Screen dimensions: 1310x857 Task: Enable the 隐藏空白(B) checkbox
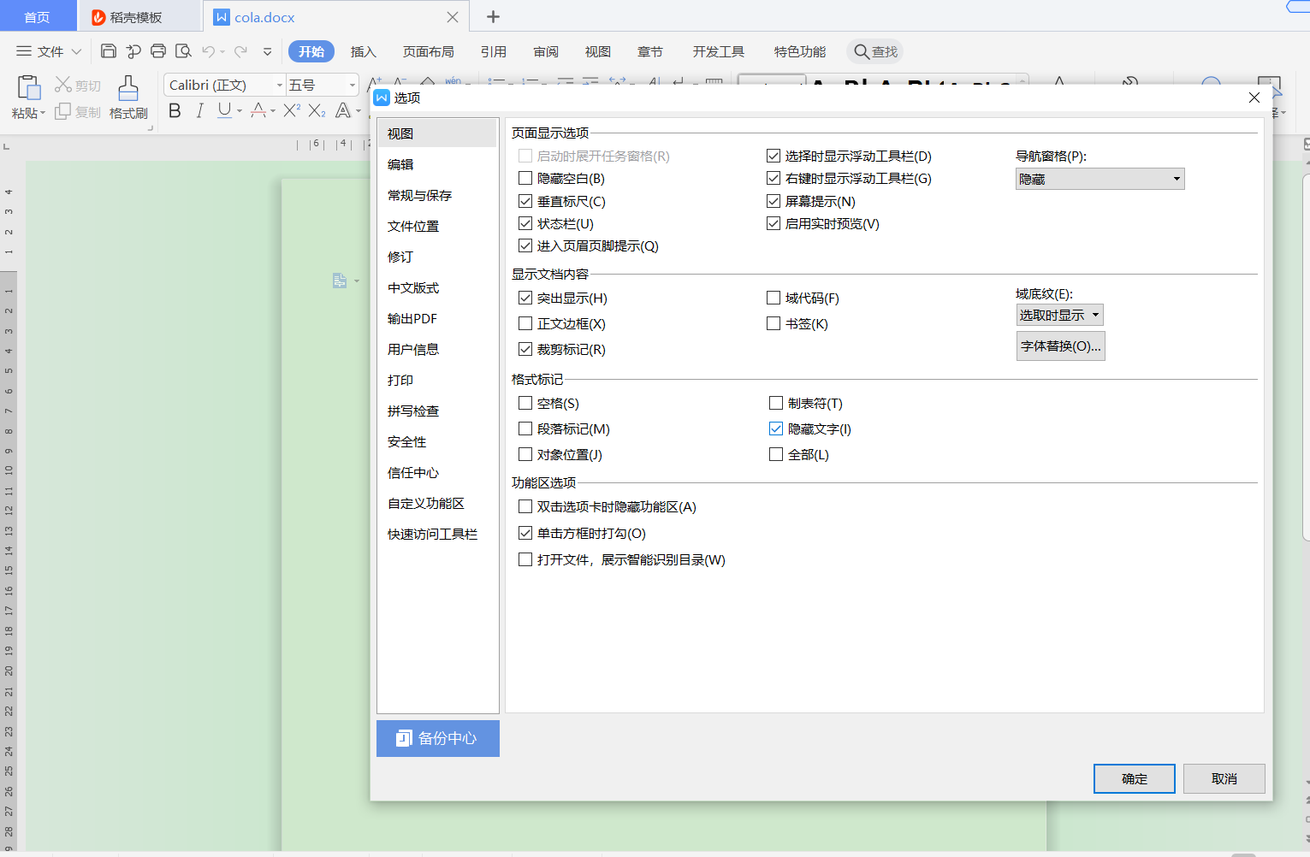(x=525, y=179)
